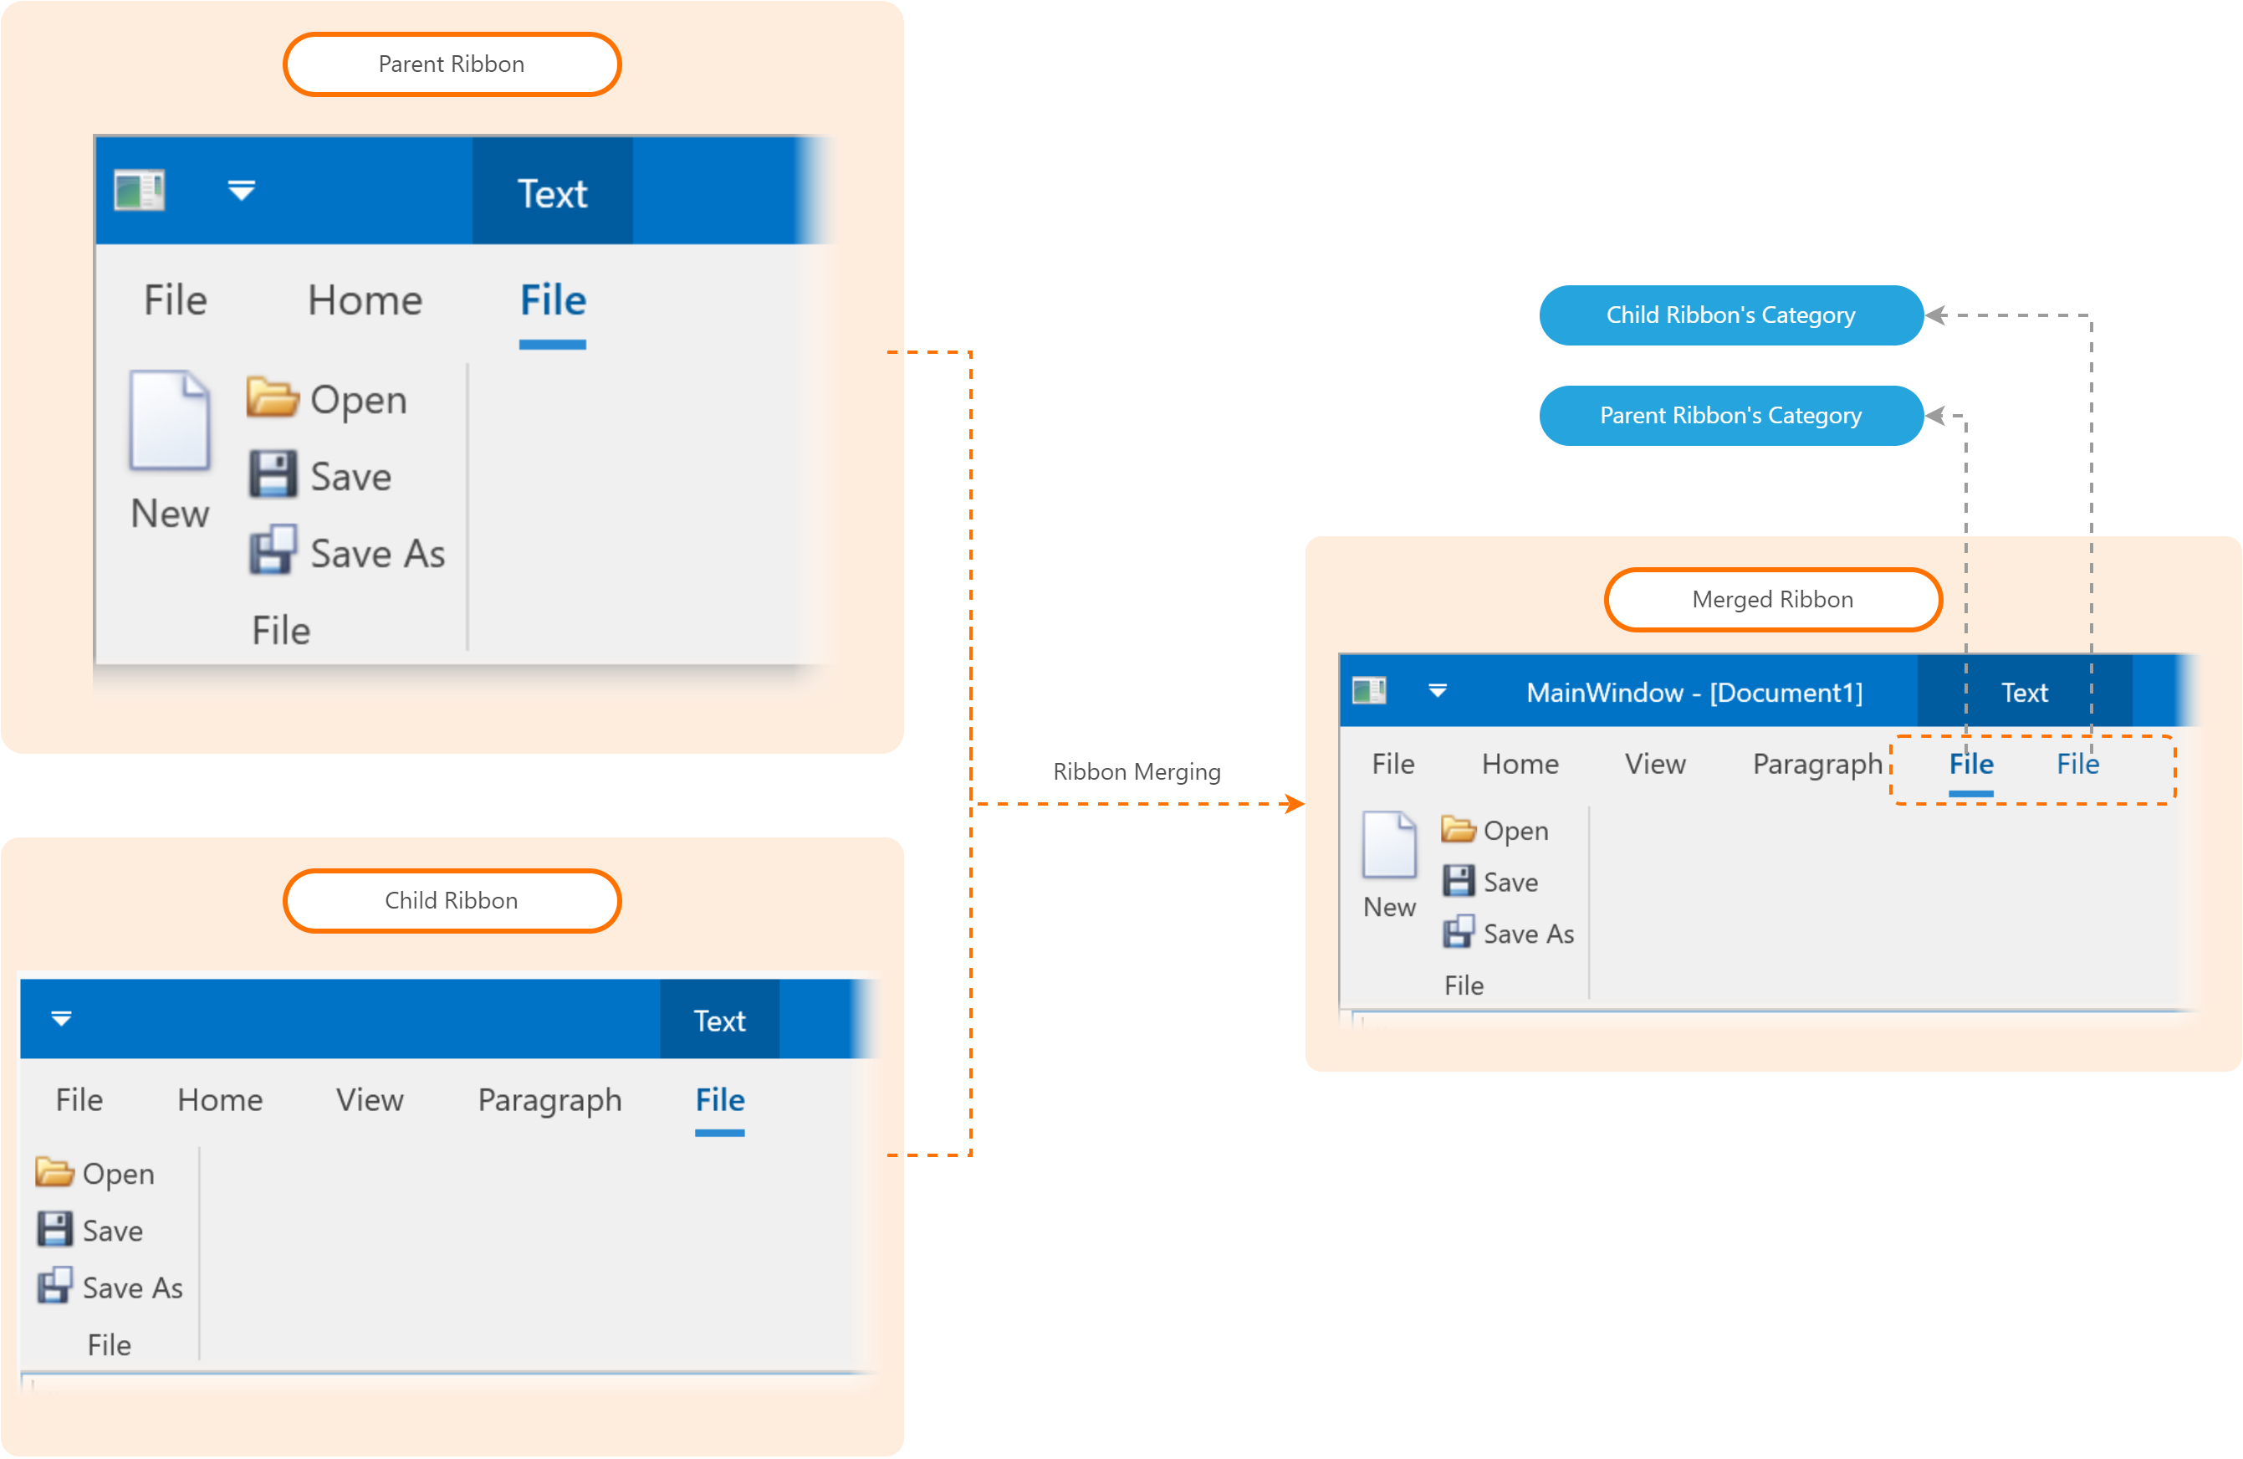Click the Open folder icon in Child Ribbon
Screen dimensions: 2243x1459
54,1171
